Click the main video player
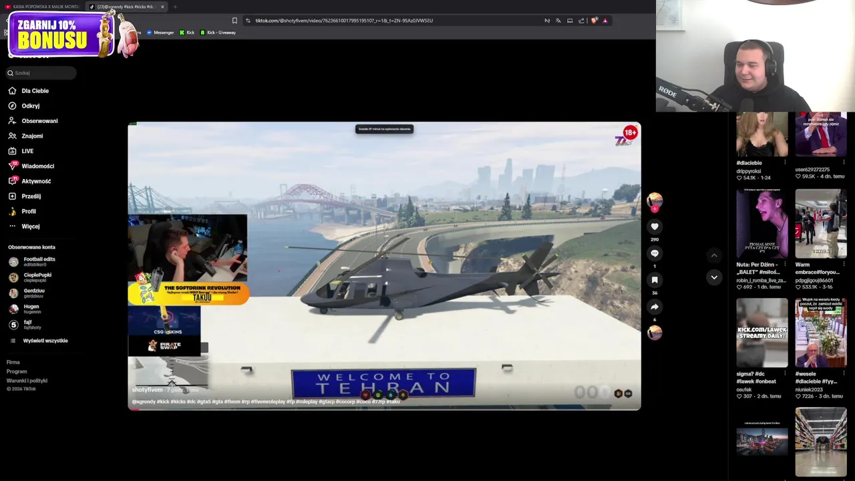The image size is (855, 481). pos(384,266)
